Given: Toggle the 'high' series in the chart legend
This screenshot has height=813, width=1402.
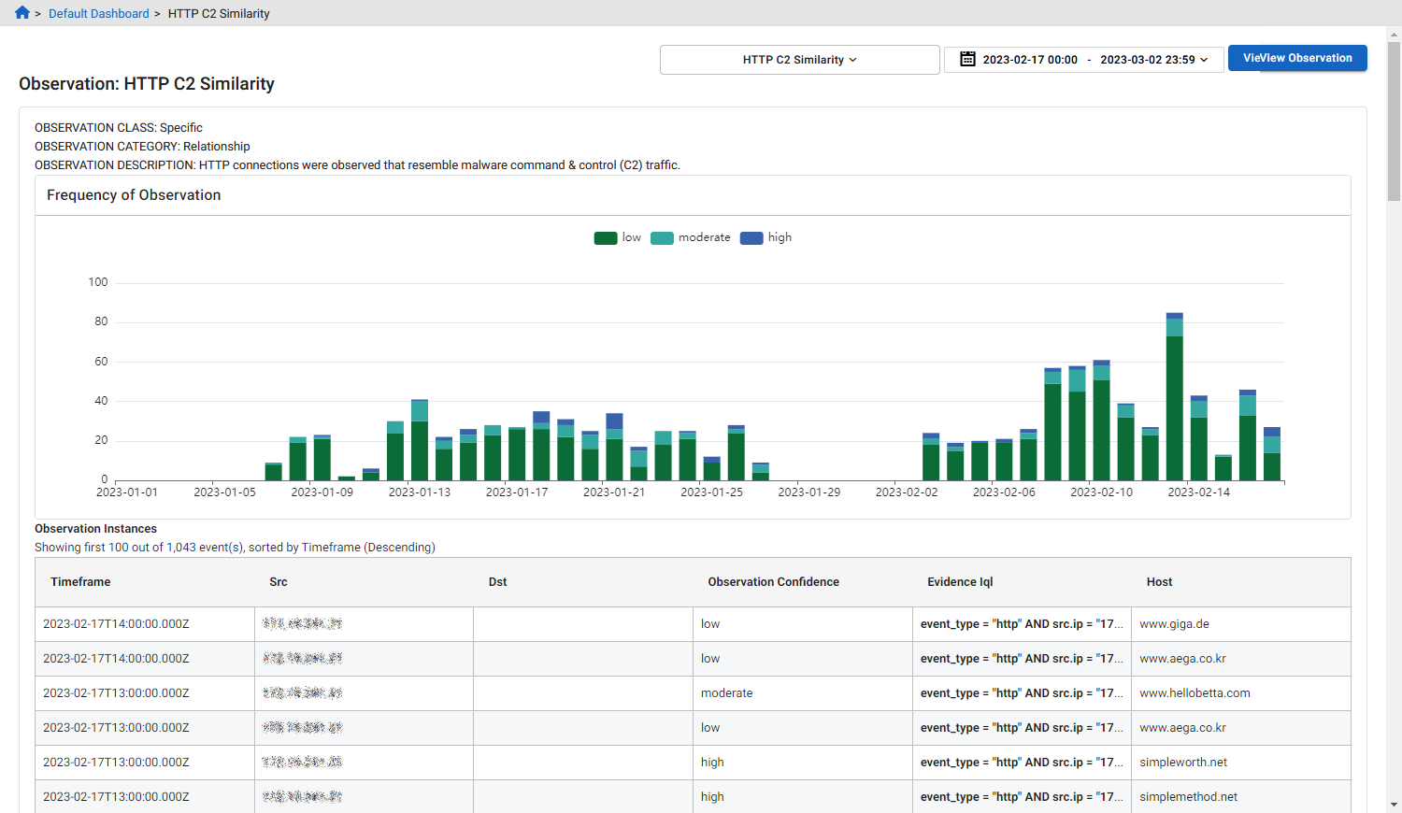Looking at the screenshot, I should (x=765, y=237).
